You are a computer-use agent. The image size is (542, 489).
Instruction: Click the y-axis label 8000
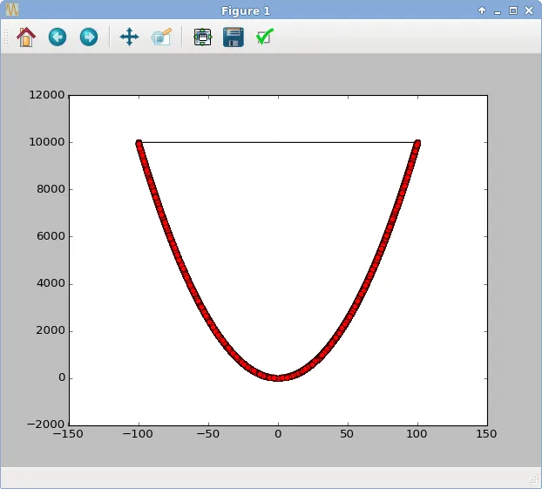(51, 189)
